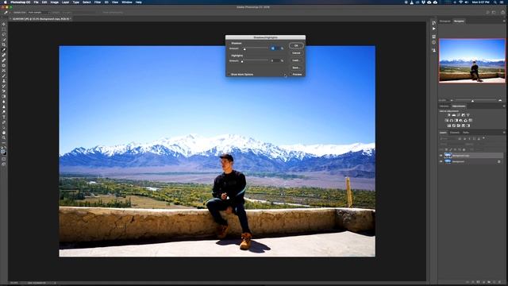The width and height of the screenshot is (508, 286).
Task: Enable Show More Options checkbox
Action: (x=229, y=74)
